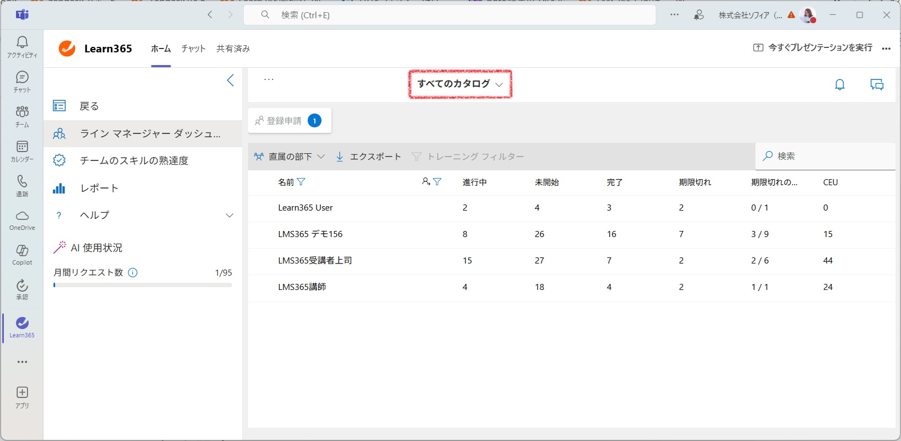The image size is (901, 441).
Task: Click エクスポート to export data
Action: click(368, 157)
